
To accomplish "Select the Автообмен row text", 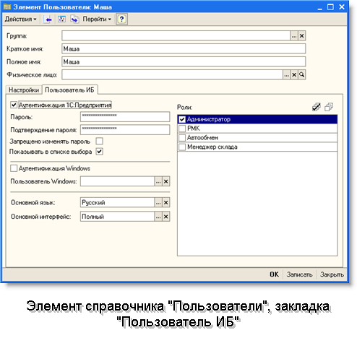I will [x=202, y=138].
